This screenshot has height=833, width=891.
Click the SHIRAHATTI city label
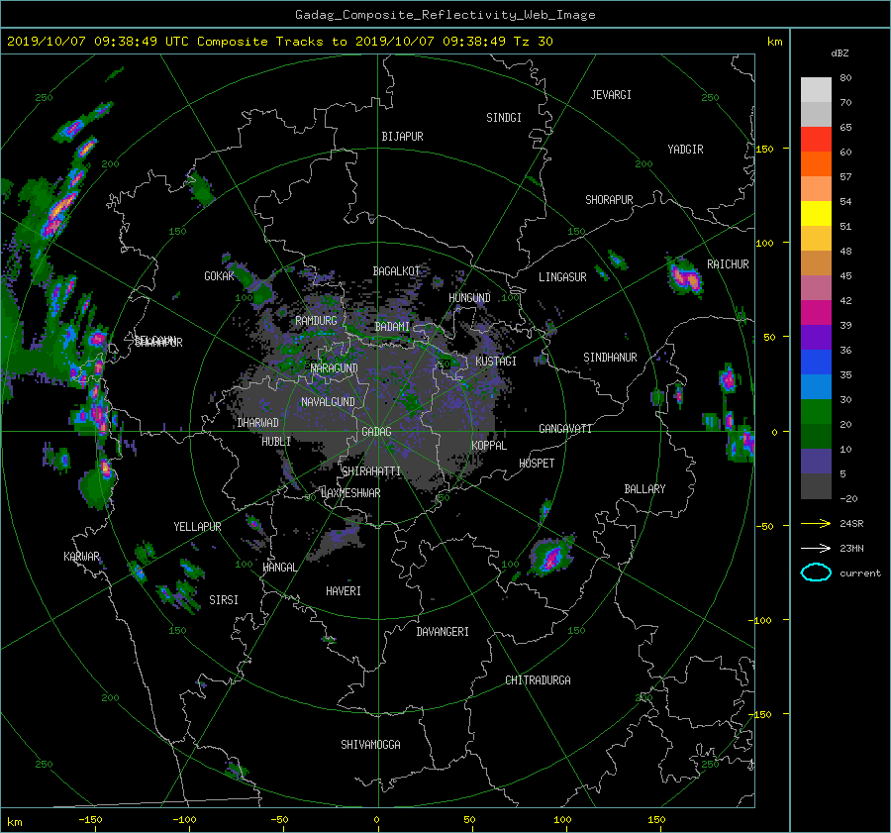coord(371,471)
